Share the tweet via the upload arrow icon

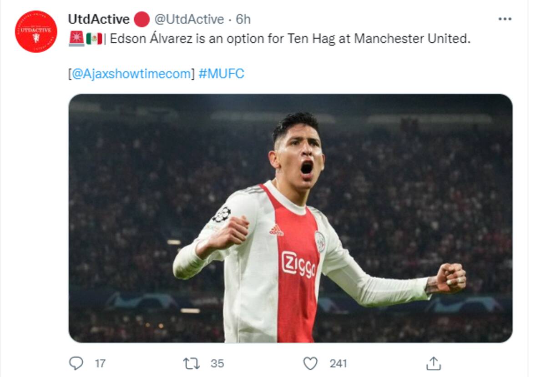[434, 363]
